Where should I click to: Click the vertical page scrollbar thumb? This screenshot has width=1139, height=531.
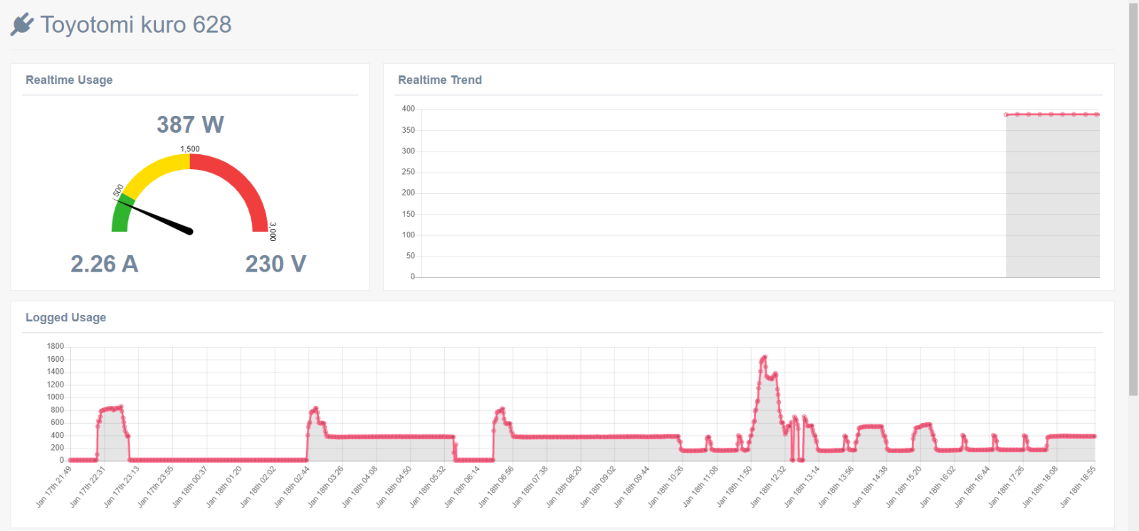1133,199
